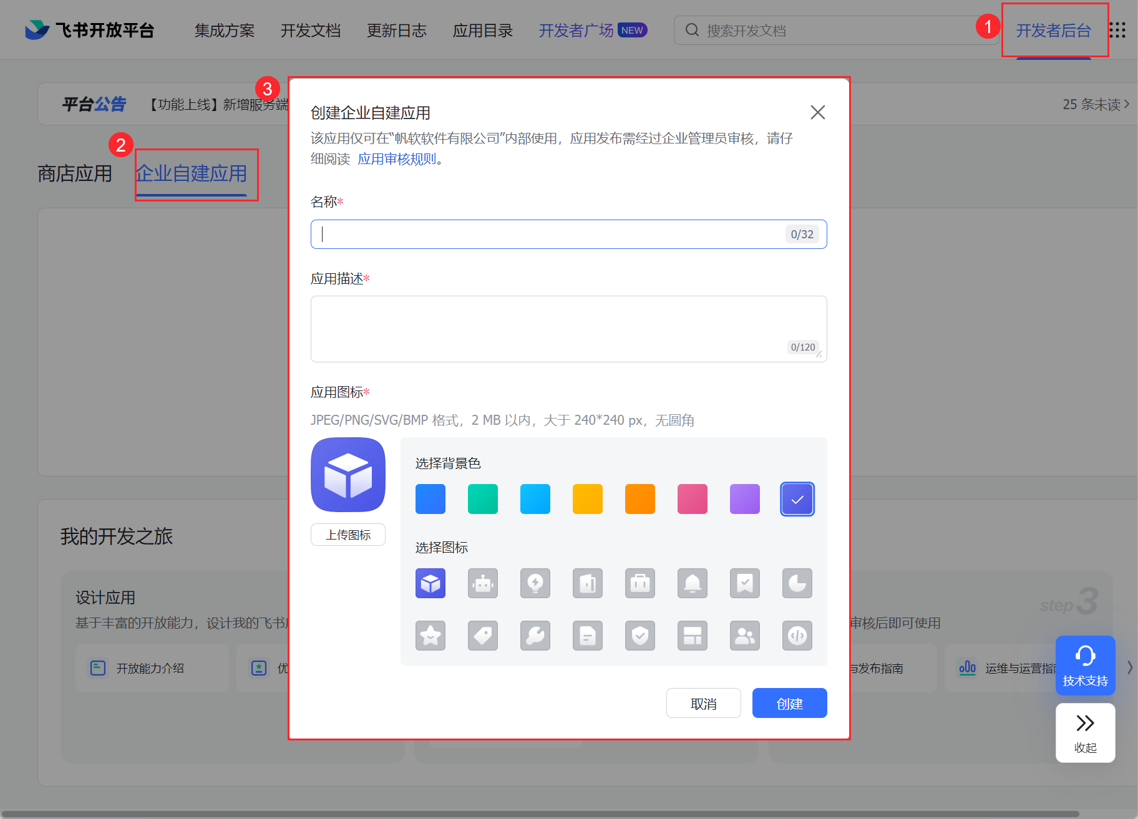Pick the bookmark checkmark app icon
1138x819 pixels.
point(745,583)
